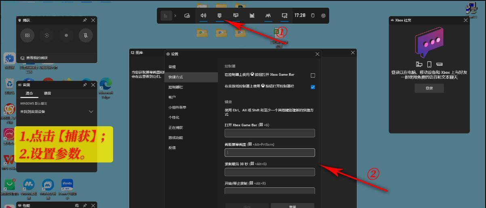Record last 30 seconds button in Capture

pyautogui.click(x=47, y=35)
